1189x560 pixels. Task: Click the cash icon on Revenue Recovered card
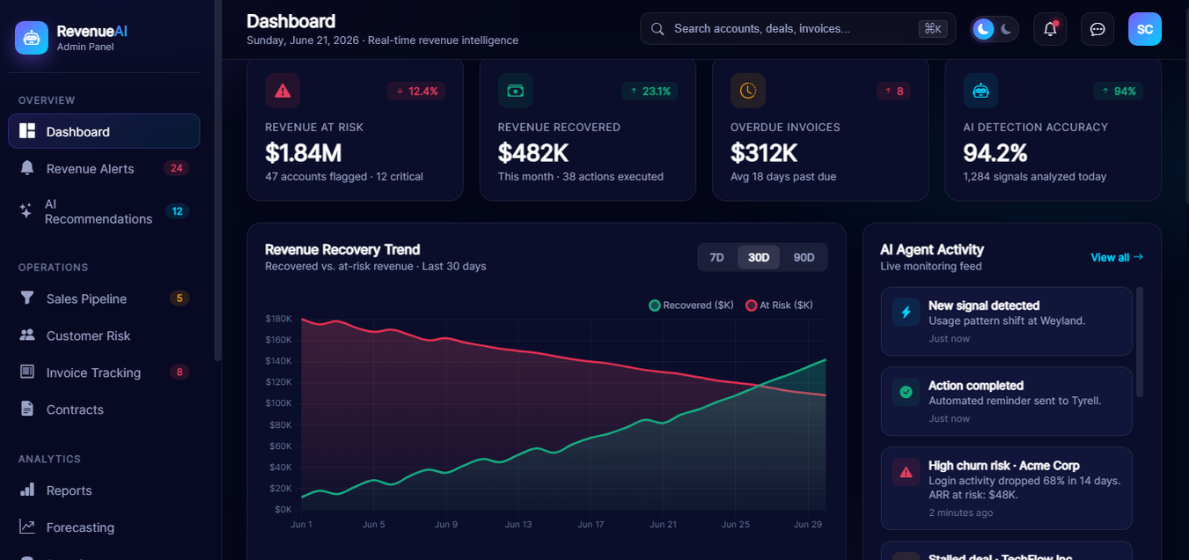[x=516, y=91]
